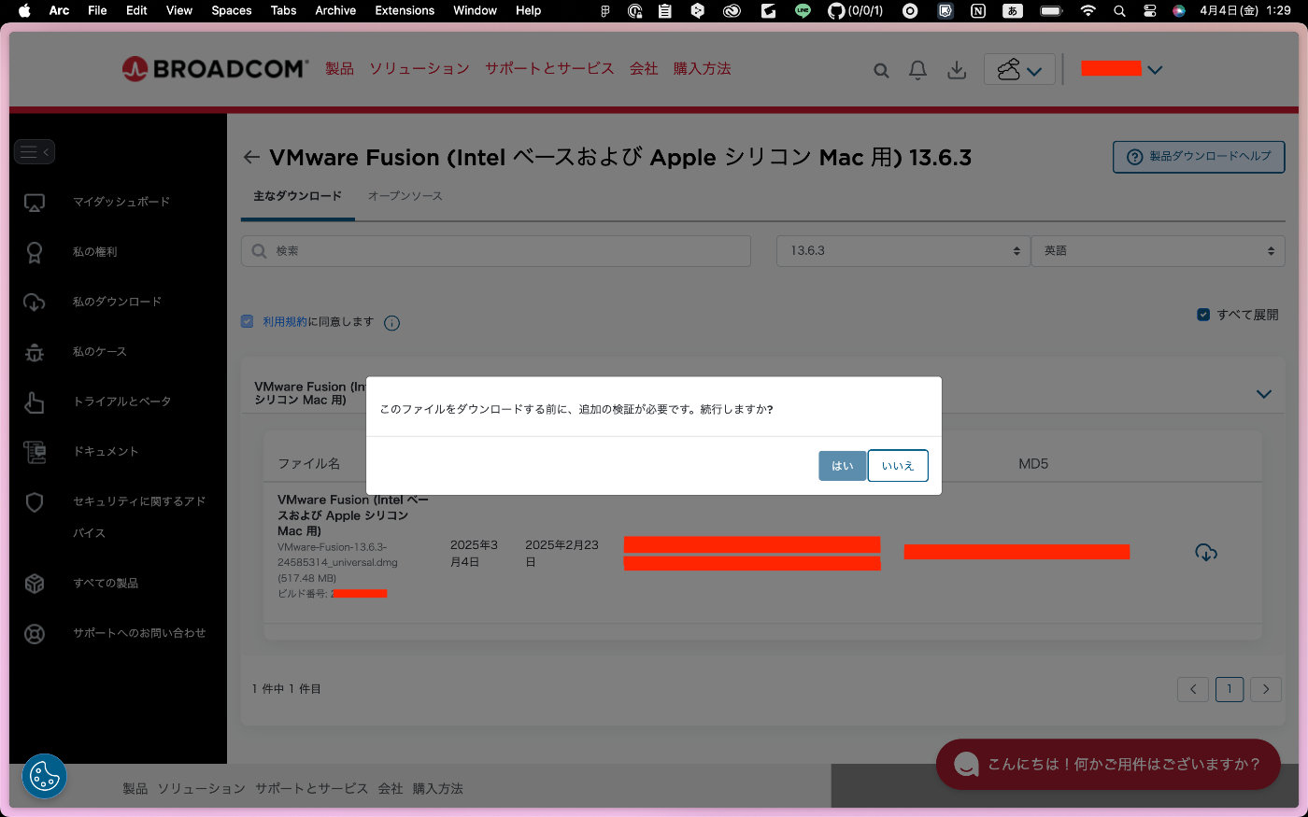Click the 2025年2月23日 date cell
This screenshot has height=817, width=1308.
(x=562, y=553)
